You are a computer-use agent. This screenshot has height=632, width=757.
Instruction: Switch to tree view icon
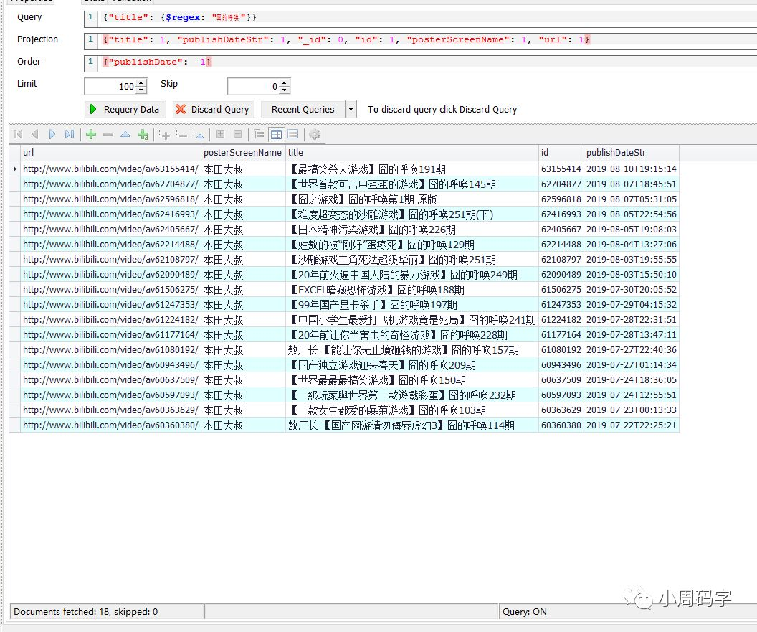259,134
